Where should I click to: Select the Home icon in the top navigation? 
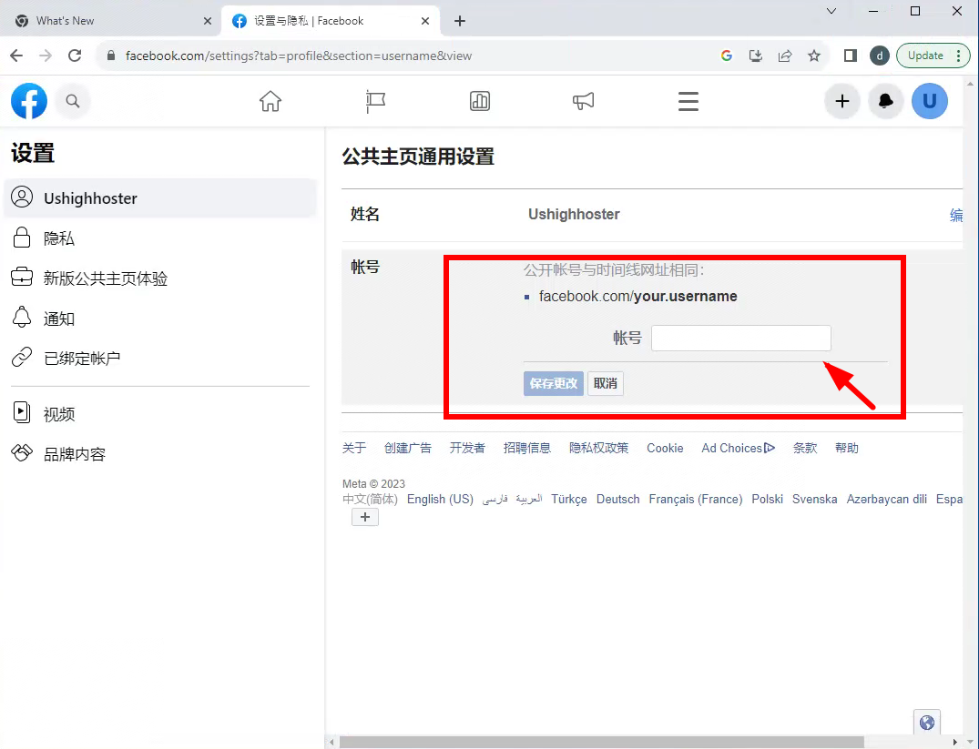coord(270,101)
